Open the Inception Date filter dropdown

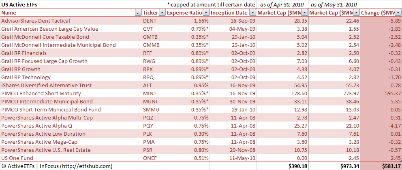pos(253,13)
